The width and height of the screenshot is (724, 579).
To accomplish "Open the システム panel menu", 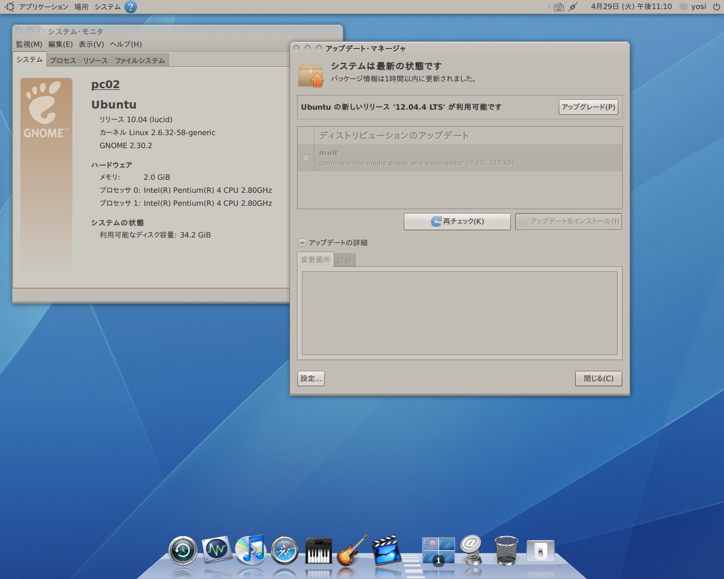I will (x=107, y=7).
